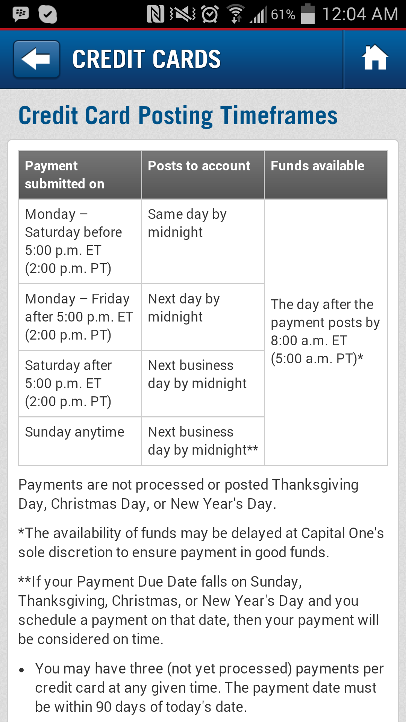Tap the back arrow button

pos(36,59)
